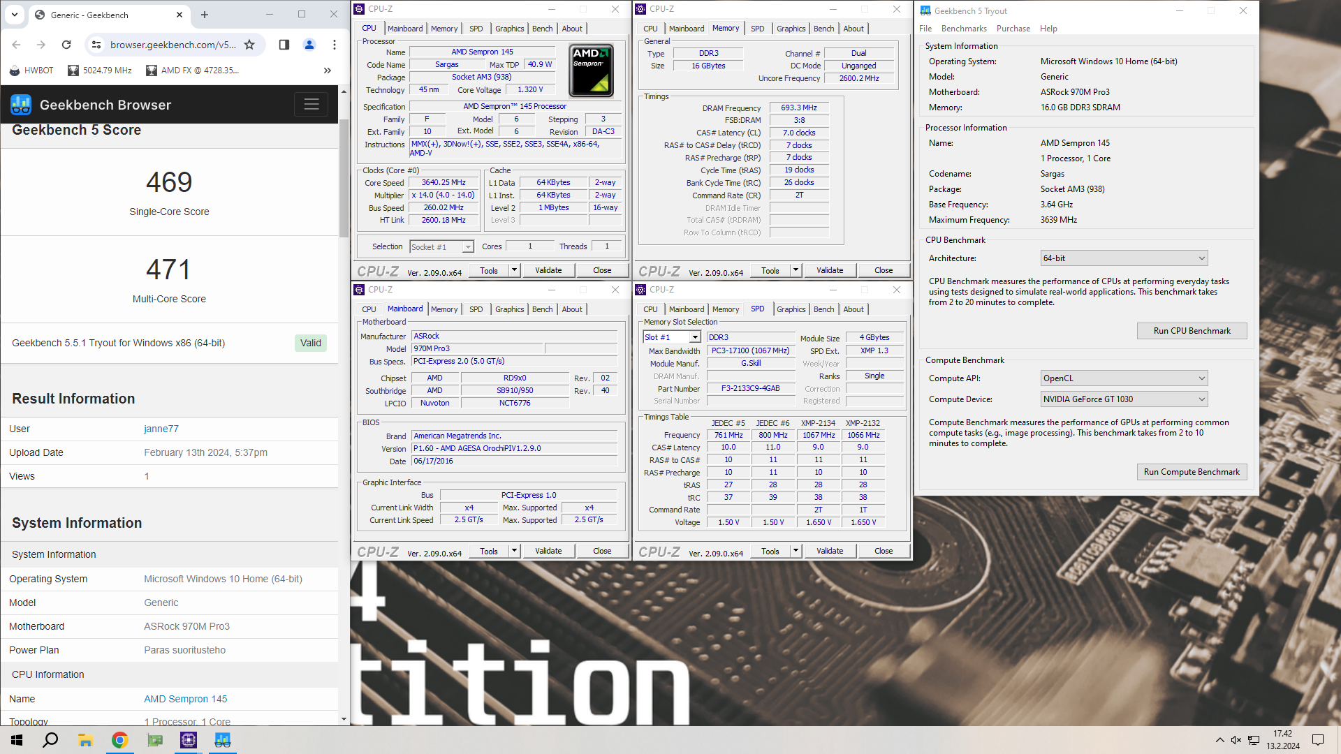Click Validate in top-left CPU-Z window
Screen dimensions: 1341x754
pyautogui.click(x=548, y=270)
